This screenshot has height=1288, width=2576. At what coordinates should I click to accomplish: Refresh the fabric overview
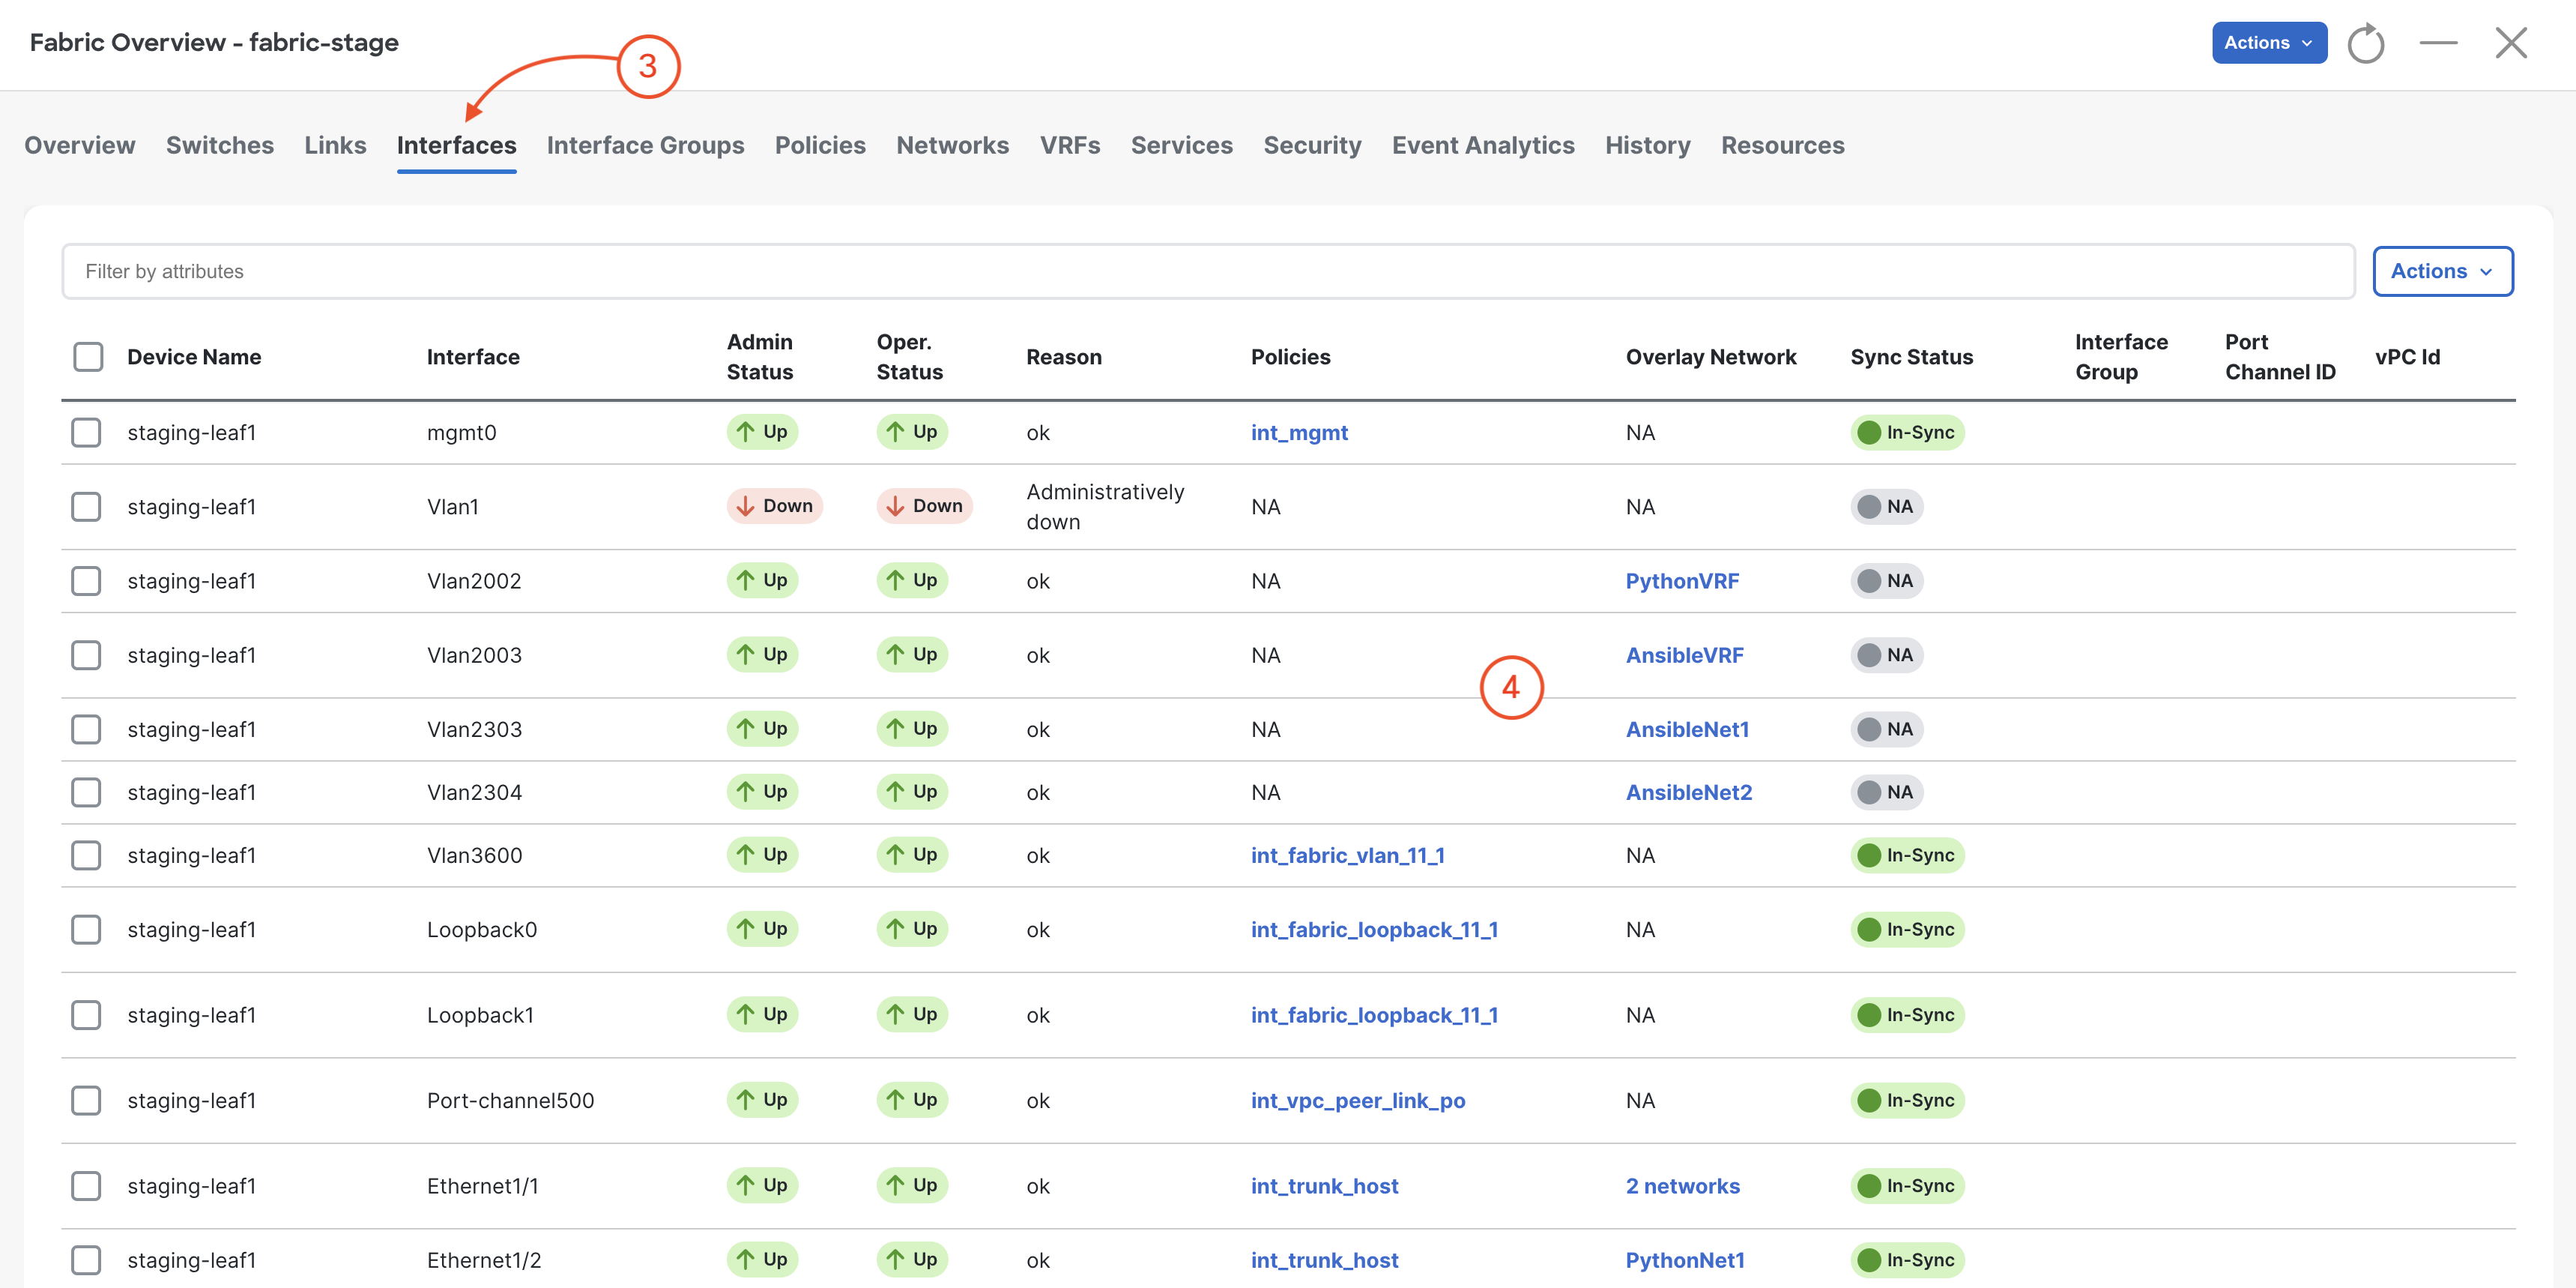tap(2365, 43)
